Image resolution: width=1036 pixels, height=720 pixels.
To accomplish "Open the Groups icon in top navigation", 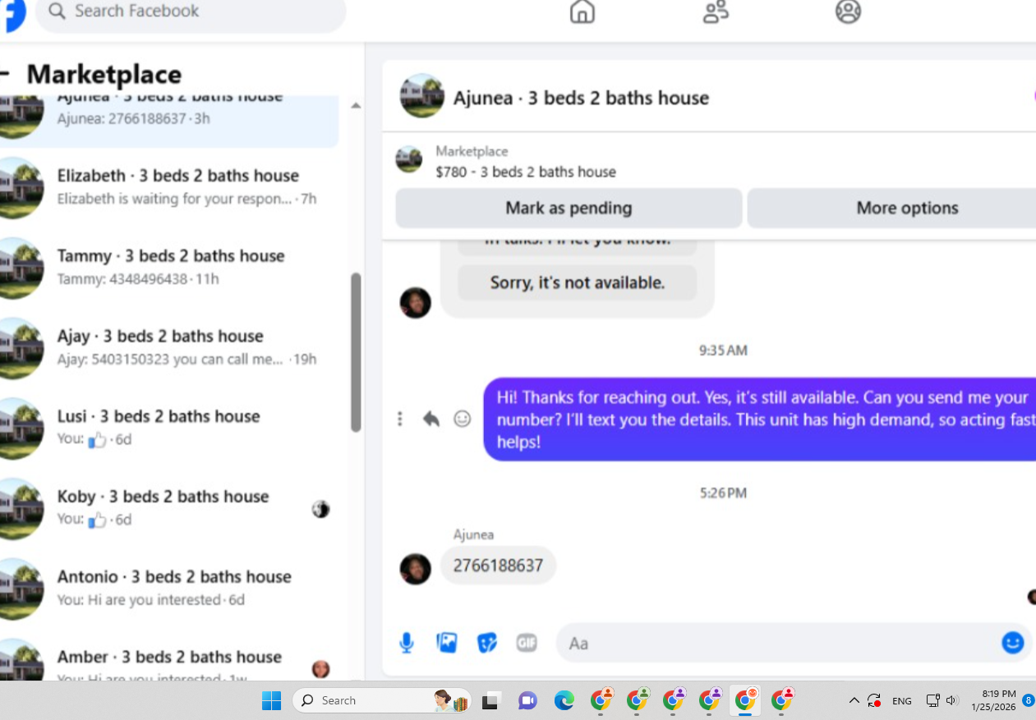I will pyautogui.click(x=848, y=11).
